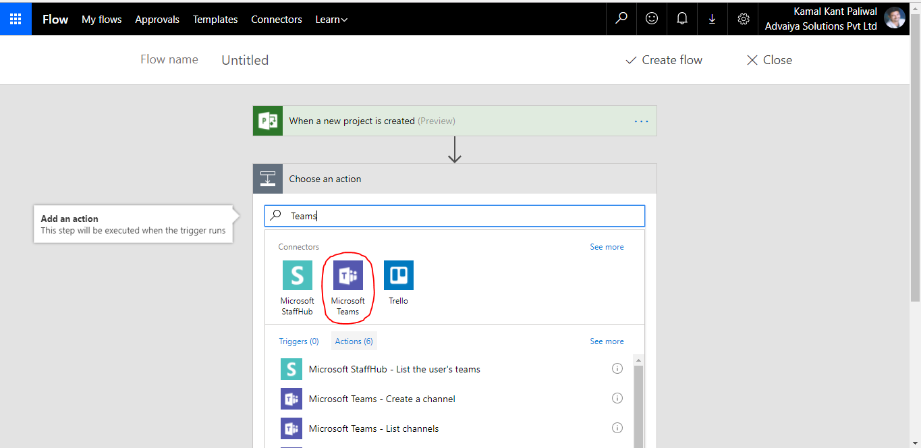The image size is (921, 448).
Task: Switch to the Actions (6) tab
Action: pyautogui.click(x=354, y=341)
